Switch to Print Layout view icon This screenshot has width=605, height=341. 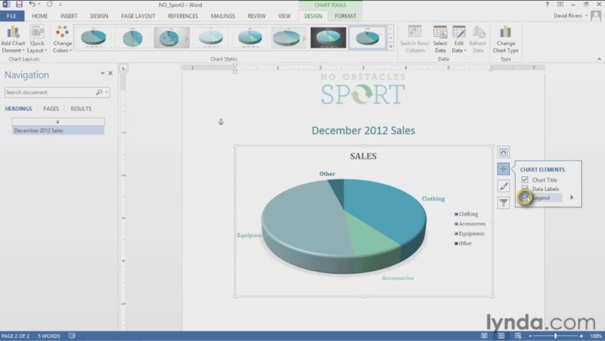click(501, 336)
